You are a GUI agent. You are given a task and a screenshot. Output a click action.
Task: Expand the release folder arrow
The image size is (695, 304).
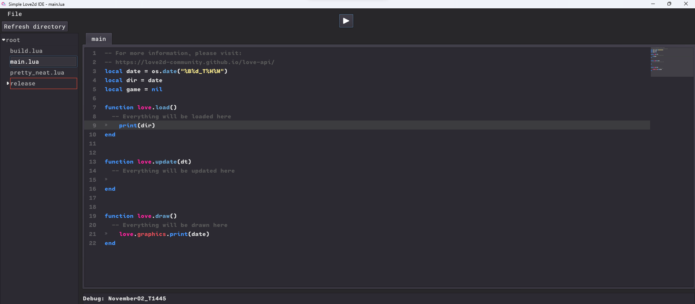(8, 84)
